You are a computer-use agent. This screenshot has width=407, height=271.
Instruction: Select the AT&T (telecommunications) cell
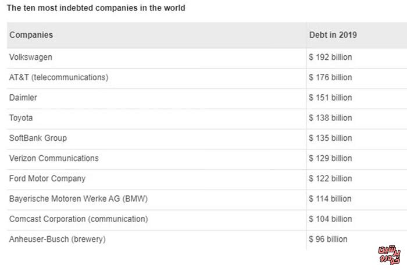coord(59,77)
